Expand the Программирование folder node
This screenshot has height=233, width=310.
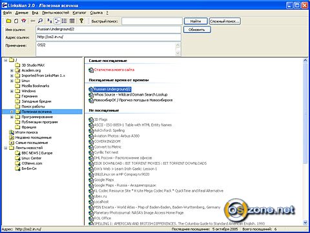tap(12, 117)
